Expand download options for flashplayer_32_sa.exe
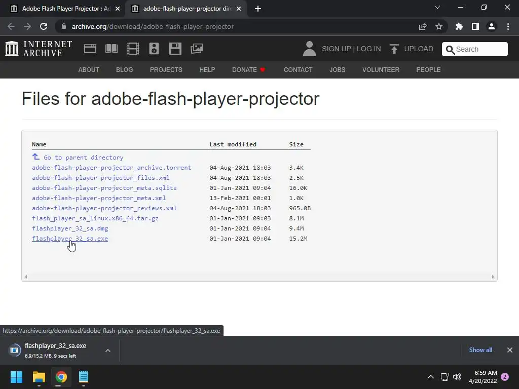This screenshot has width=519, height=389. [108, 351]
